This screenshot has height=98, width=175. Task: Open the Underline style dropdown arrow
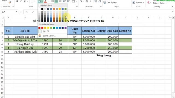[27, 1]
